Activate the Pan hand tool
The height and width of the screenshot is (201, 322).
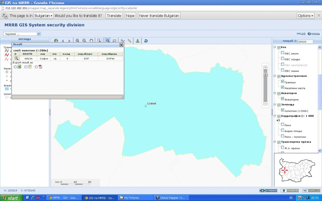coord(91,41)
